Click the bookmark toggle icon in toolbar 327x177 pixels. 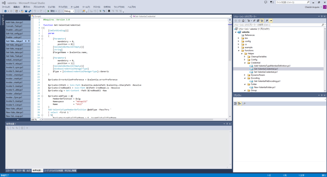click(x=109, y=11)
